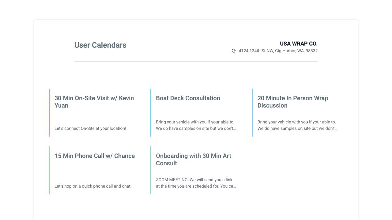Click "Let's hop on a quick phone call" text
Viewport: 392px width, 220px height.
[x=93, y=186]
